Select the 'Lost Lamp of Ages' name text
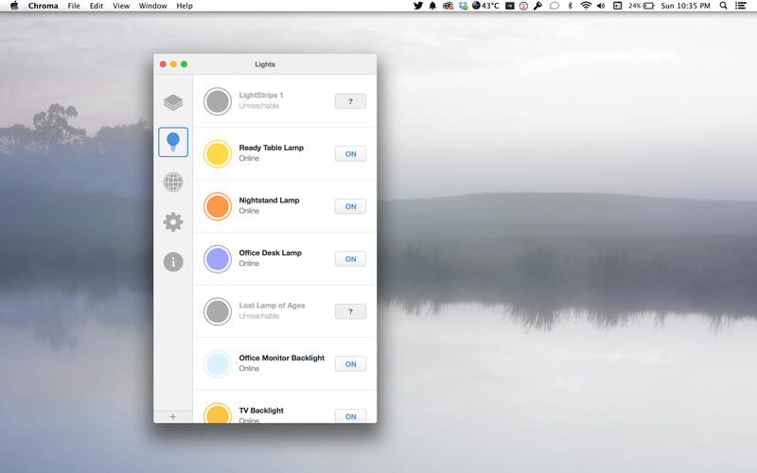The width and height of the screenshot is (757, 473). [272, 306]
